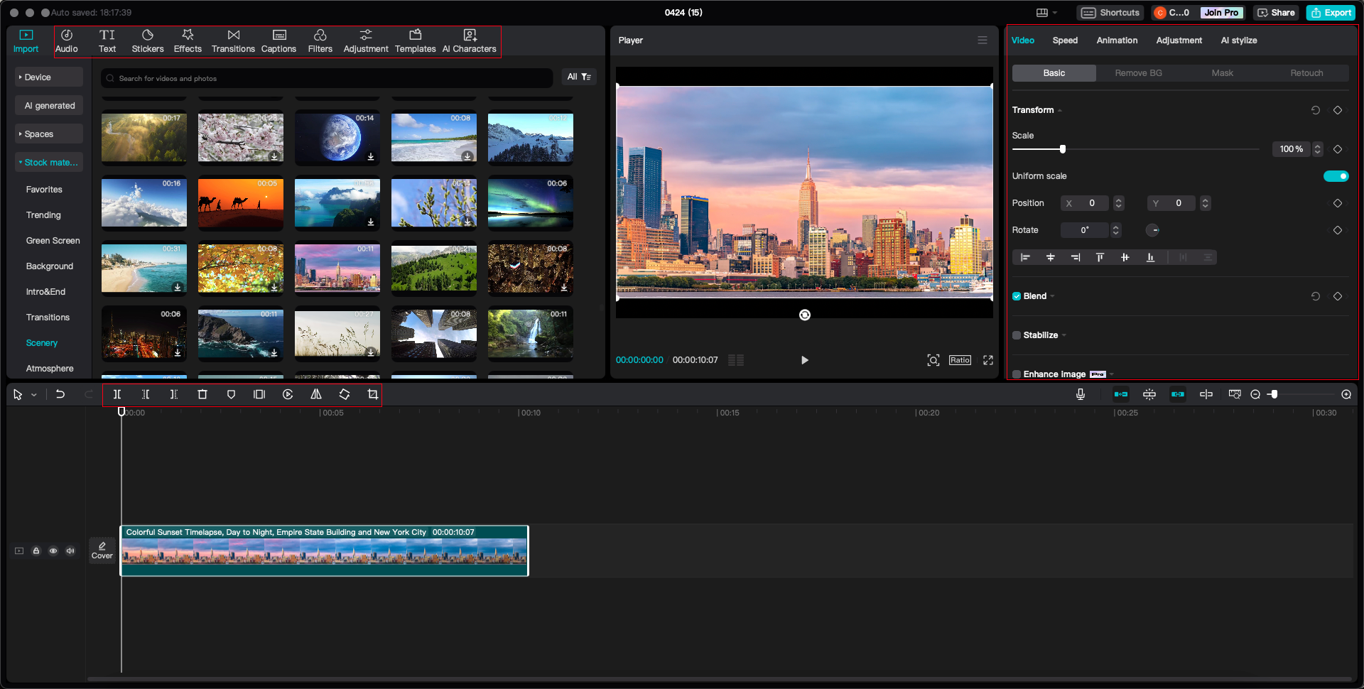The width and height of the screenshot is (1364, 689).
Task: Click the Delete clip icon
Action: click(x=202, y=394)
